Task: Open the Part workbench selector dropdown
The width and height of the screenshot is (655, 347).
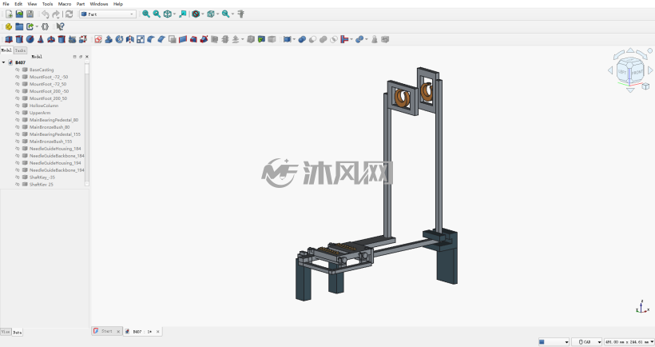Action: coord(108,14)
